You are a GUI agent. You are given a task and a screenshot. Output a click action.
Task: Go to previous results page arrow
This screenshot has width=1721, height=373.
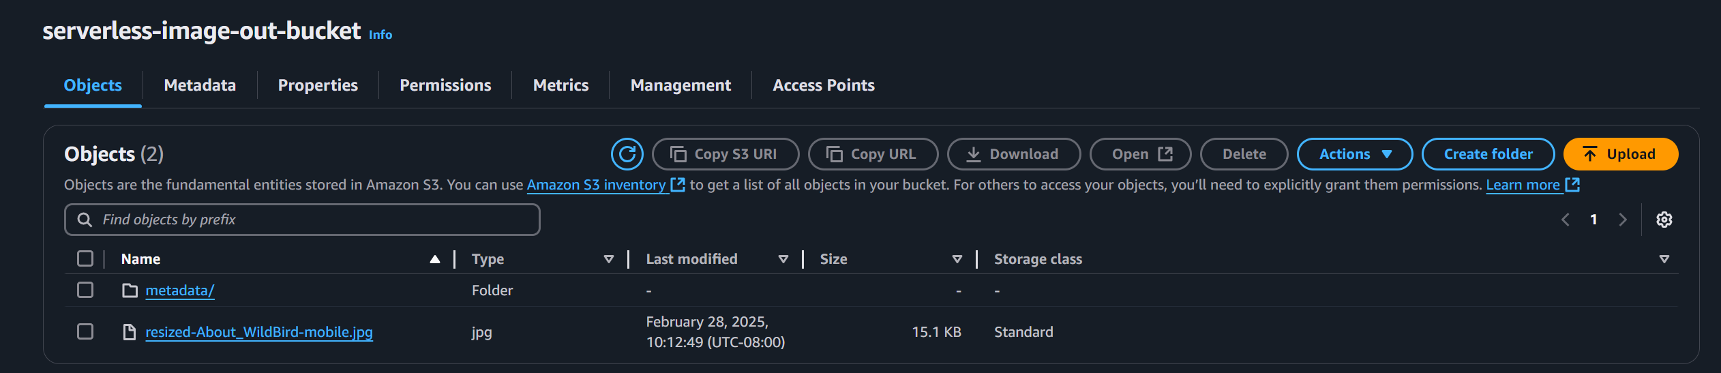(1566, 220)
